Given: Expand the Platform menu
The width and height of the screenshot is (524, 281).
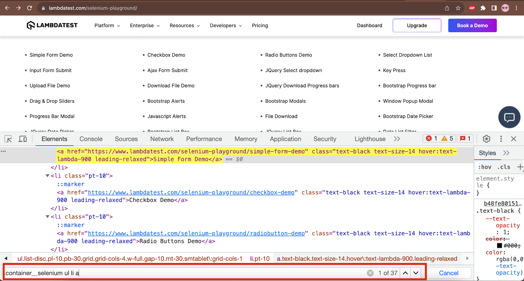Looking at the screenshot, I should pyautogui.click(x=107, y=26).
